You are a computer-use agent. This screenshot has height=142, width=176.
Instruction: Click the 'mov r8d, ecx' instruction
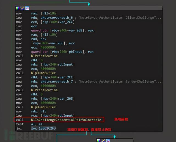click(31, 39)
